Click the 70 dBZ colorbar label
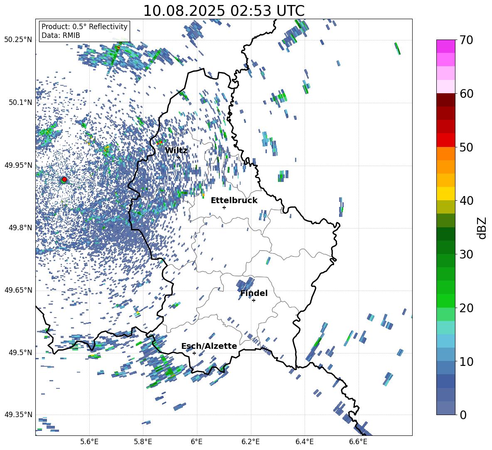 click(466, 40)
